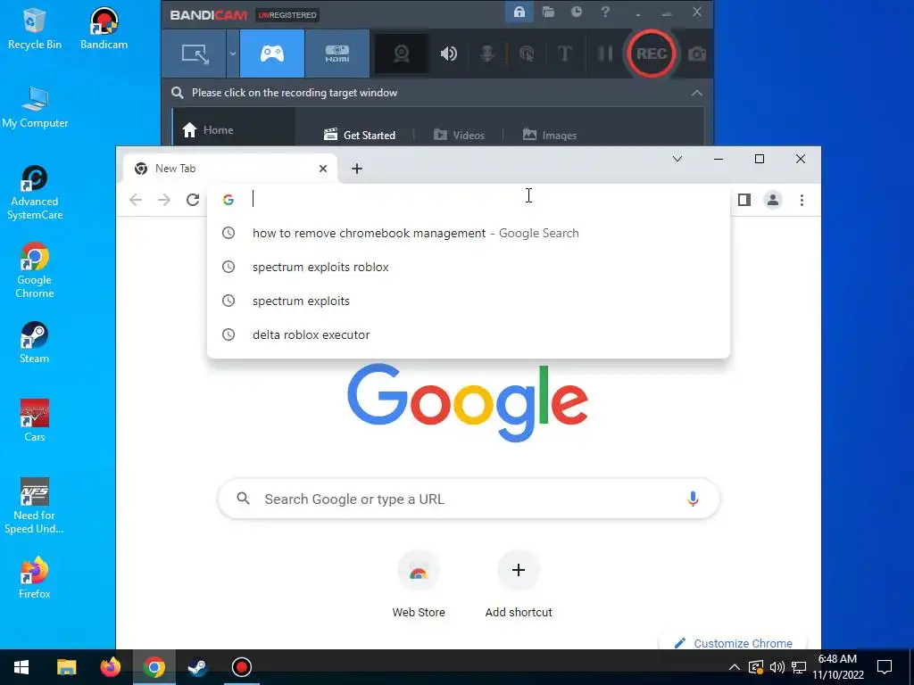Choose the 'spectrum exploits' history suggestion
The height and width of the screenshot is (685, 914).
468,301
